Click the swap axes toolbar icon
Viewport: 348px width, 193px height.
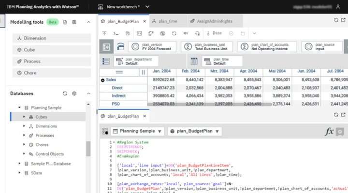[x=151, y=33]
